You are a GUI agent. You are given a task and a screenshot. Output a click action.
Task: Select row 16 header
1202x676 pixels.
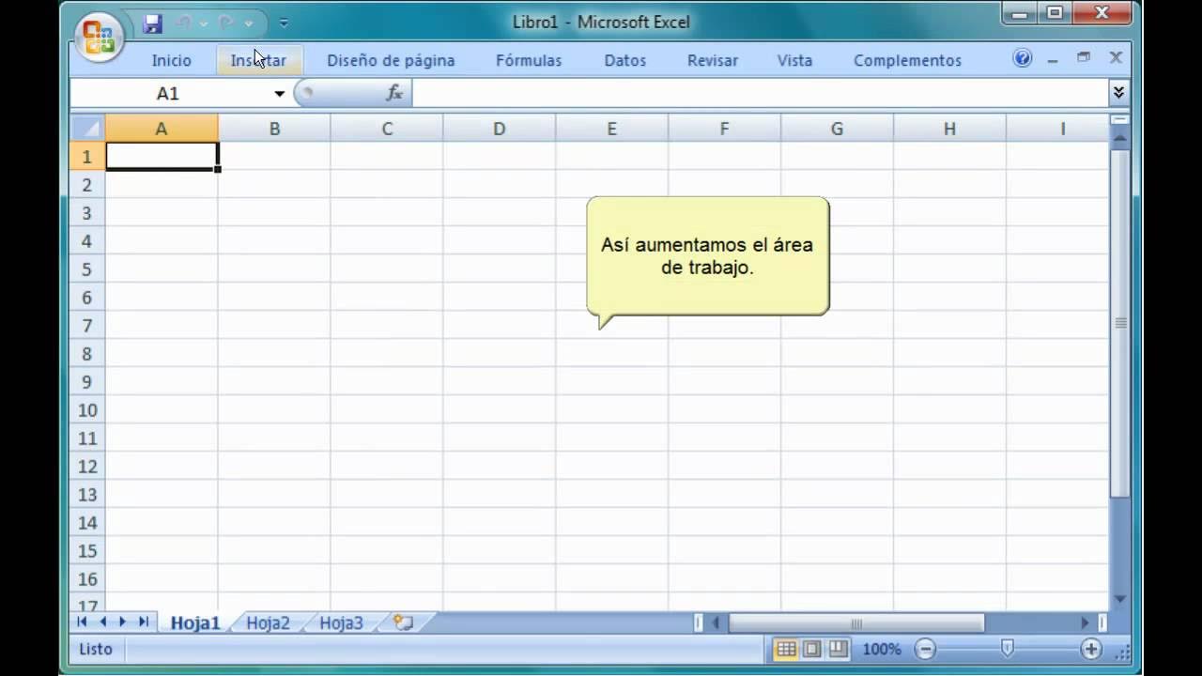point(87,579)
